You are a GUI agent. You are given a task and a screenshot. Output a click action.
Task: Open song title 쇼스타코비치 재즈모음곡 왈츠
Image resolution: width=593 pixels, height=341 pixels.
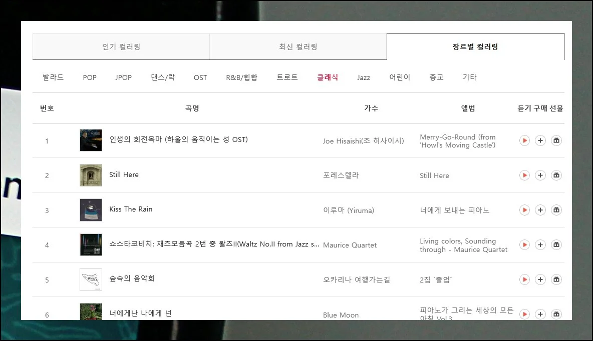click(x=214, y=244)
